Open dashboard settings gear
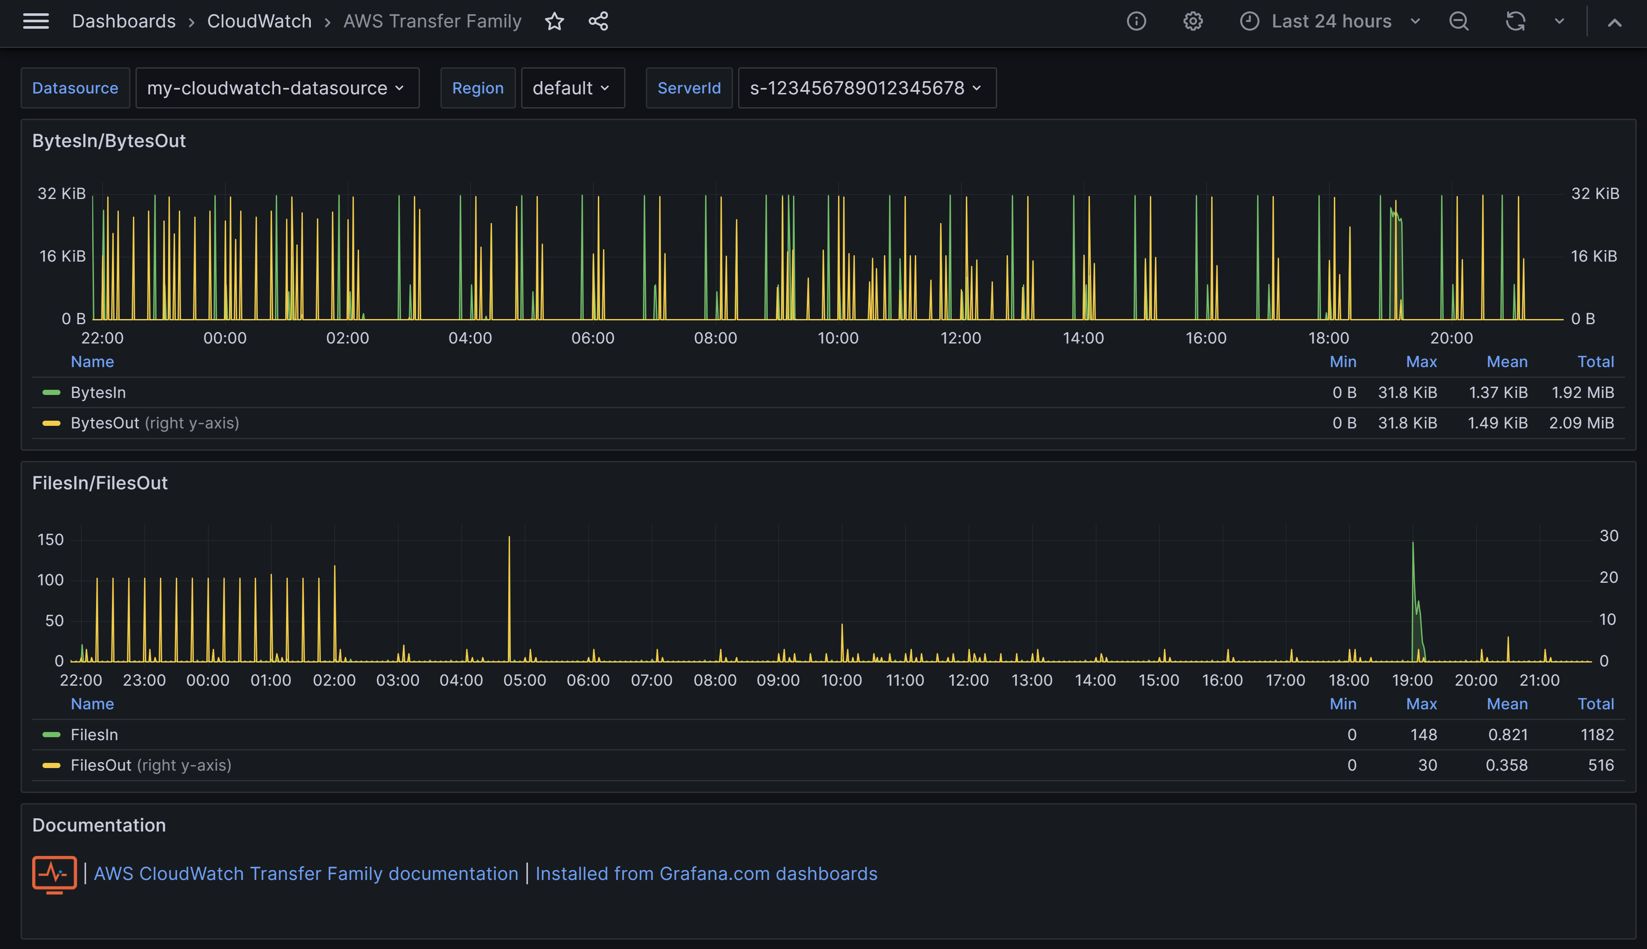This screenshot has height=949, width=1647. (1193, 21)
